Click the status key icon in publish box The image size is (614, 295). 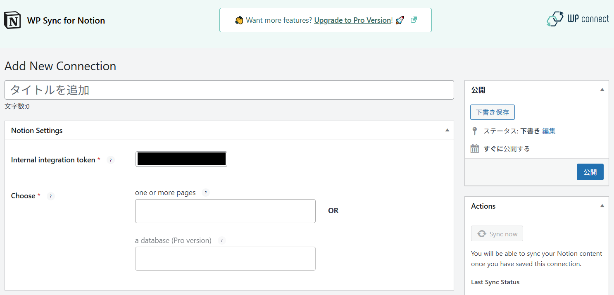click(x=474, y=131)
